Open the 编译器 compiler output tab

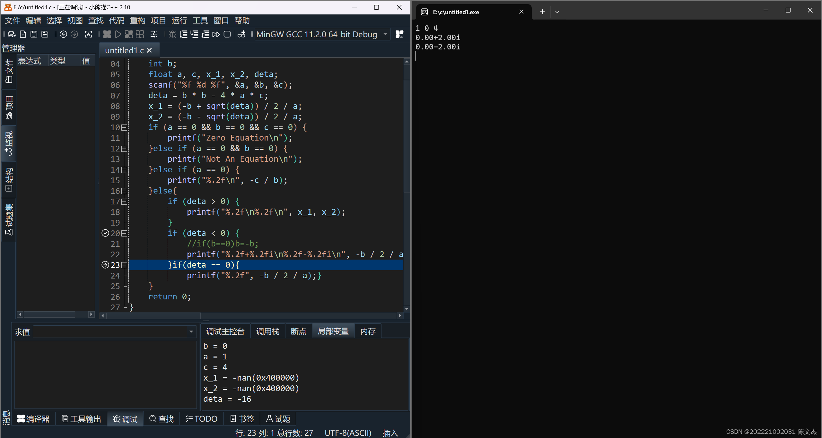click(33, 419)
